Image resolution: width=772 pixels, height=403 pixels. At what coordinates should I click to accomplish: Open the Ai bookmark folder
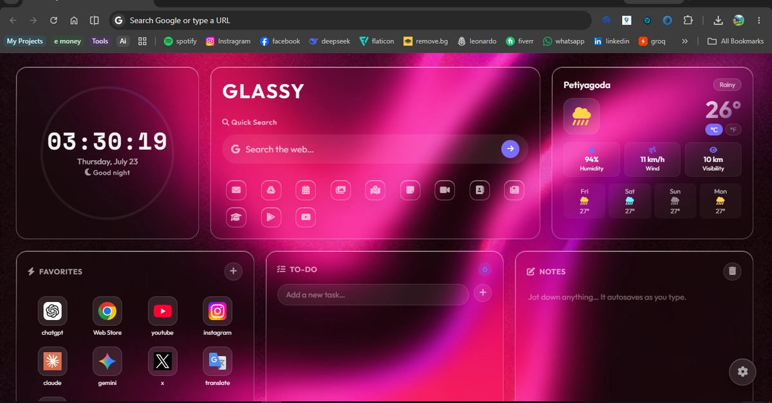(124, 41)
